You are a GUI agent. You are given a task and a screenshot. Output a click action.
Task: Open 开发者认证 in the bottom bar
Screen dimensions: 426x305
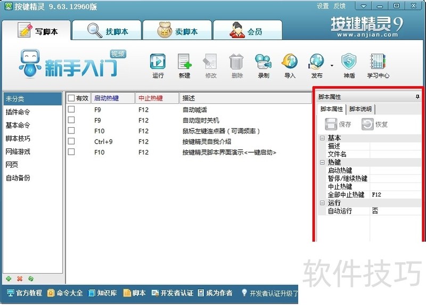[x=172, y=293]
